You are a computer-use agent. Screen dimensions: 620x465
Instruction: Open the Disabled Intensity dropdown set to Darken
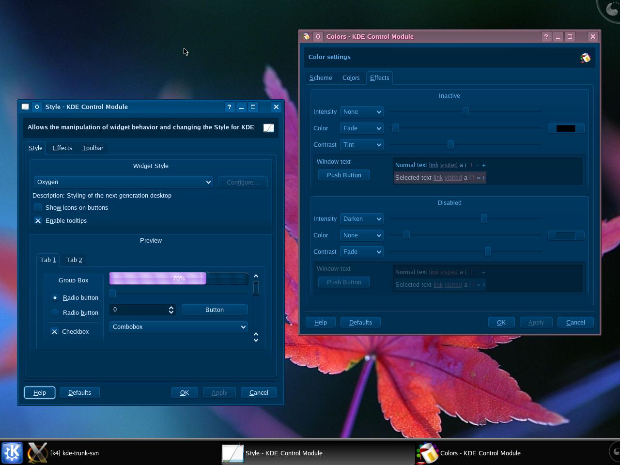tap(361, 219)
